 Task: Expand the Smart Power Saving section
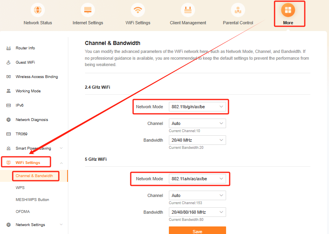click(x=61, y=148)
